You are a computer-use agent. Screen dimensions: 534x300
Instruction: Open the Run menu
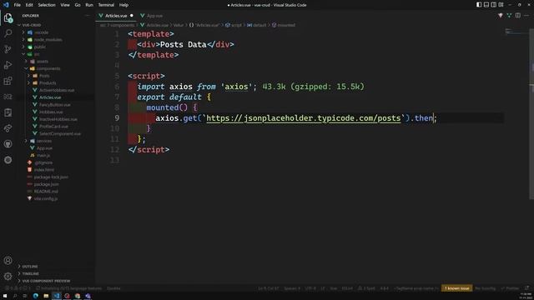click(x=89, y=5)
